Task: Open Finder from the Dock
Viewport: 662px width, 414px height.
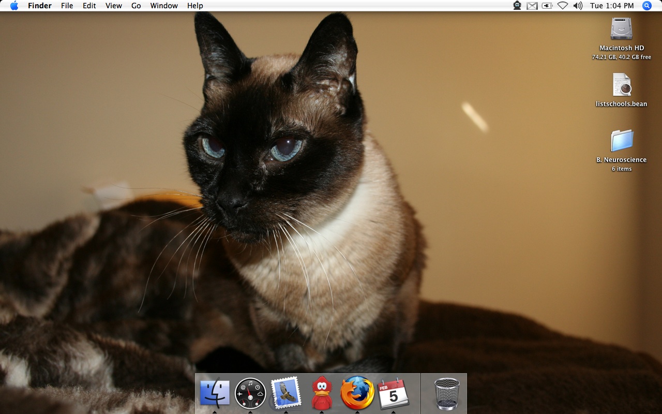Action: [x=214, y=393]
